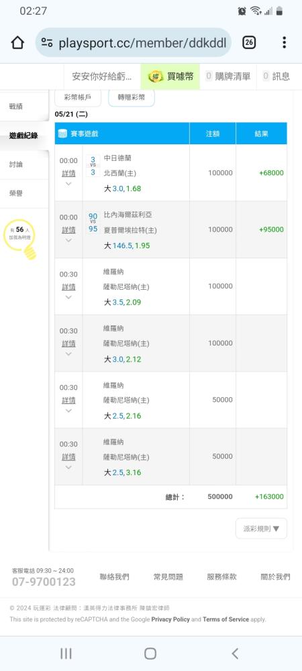302x671 pixels.
Task: Click the 彩幣帳戶 button
Action: [x=78, y=97]
